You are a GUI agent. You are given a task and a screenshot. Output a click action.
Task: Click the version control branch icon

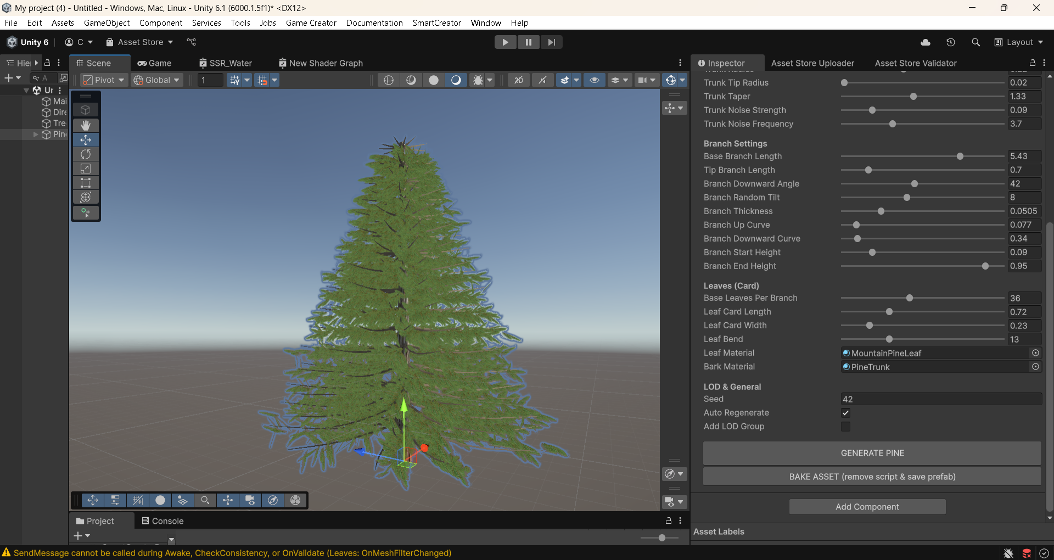pyautogui.click(x=191, y=42)
